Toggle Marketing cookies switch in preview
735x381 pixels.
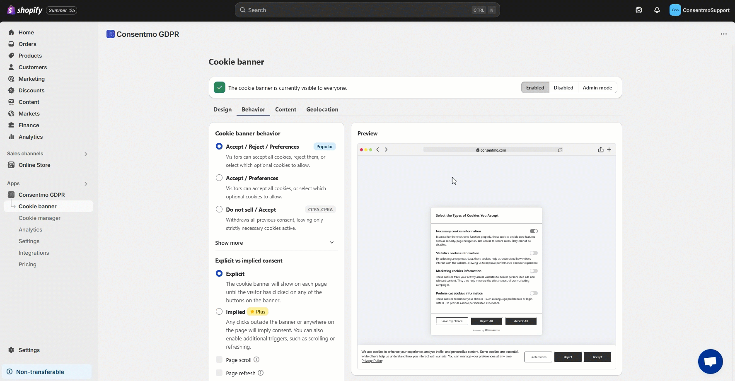[534, 271]
